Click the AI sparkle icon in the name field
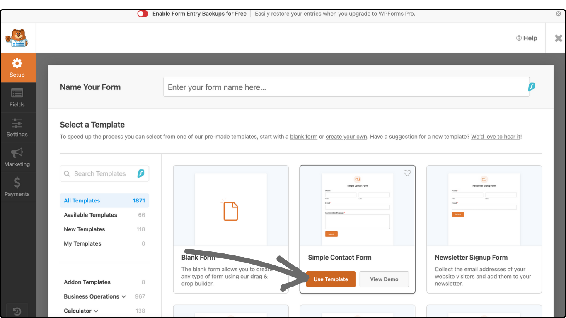 pos(532,87)
